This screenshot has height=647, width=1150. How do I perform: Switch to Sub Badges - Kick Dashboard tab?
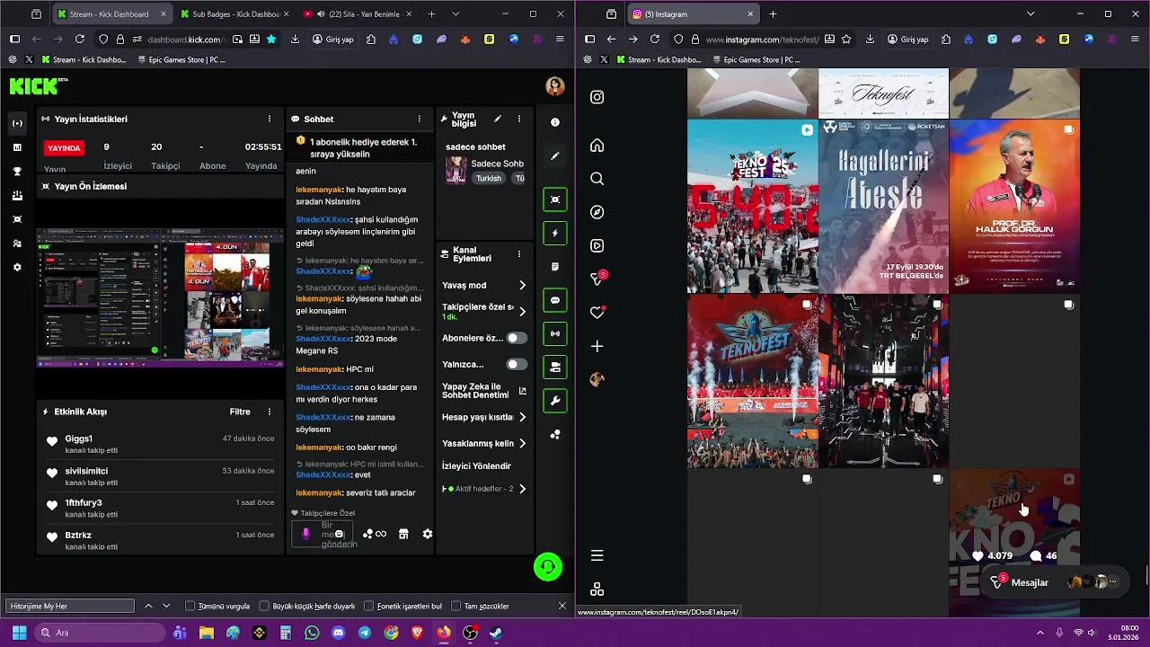click(x=234, y=14)
